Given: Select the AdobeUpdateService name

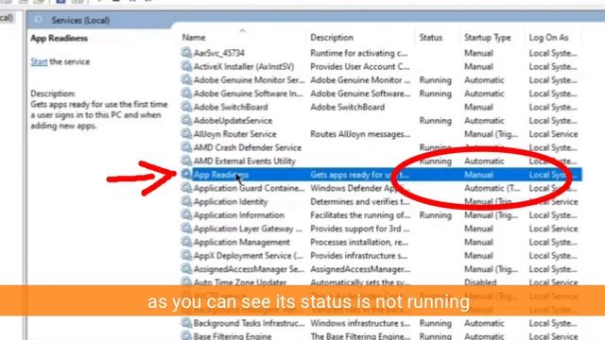Looking at the screenshot, I should click(233, 121).
